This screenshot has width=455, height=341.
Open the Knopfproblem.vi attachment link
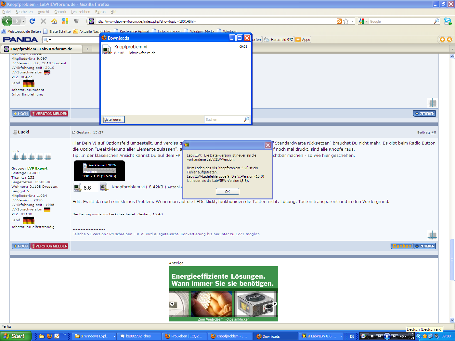pyautogui.click(x=128, y=187)
